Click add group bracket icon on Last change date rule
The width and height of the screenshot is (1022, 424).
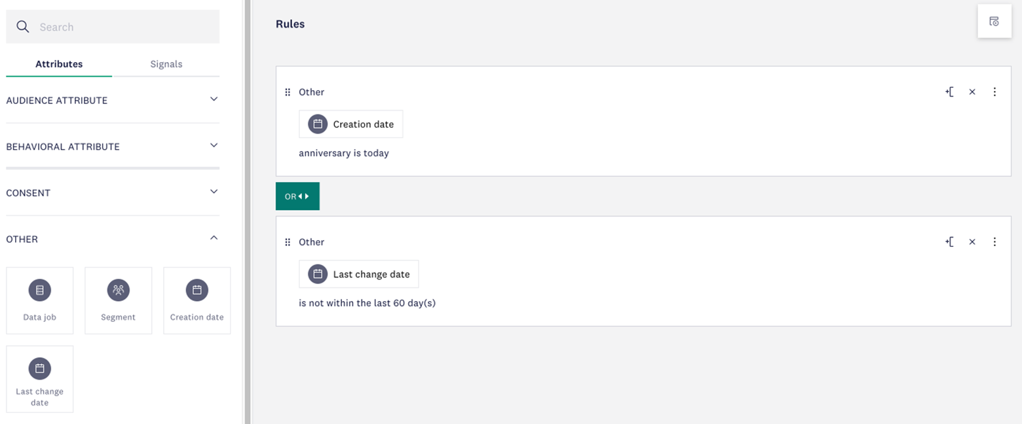click(x=949, y=242)
